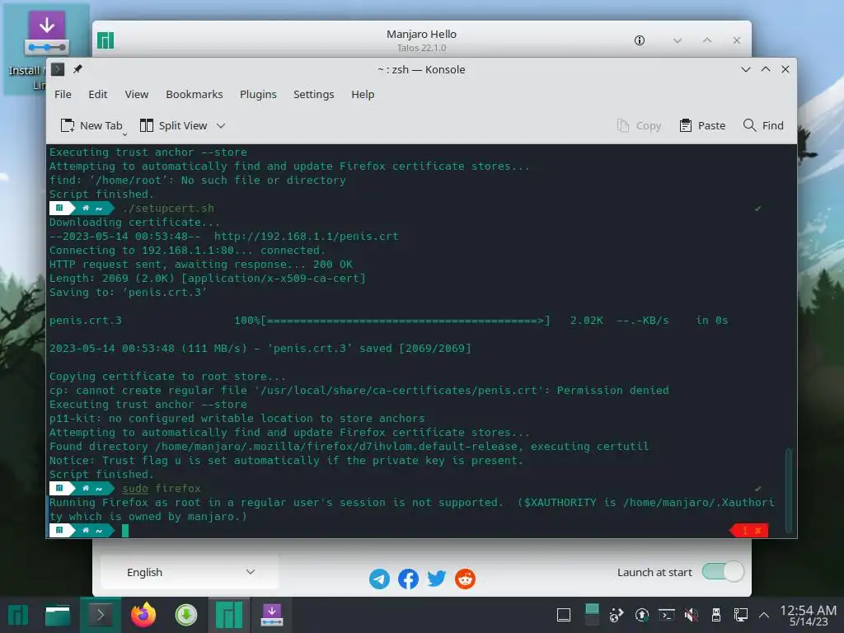Click the 'Script finished.' line above the sudo firefox prompt

101,474
